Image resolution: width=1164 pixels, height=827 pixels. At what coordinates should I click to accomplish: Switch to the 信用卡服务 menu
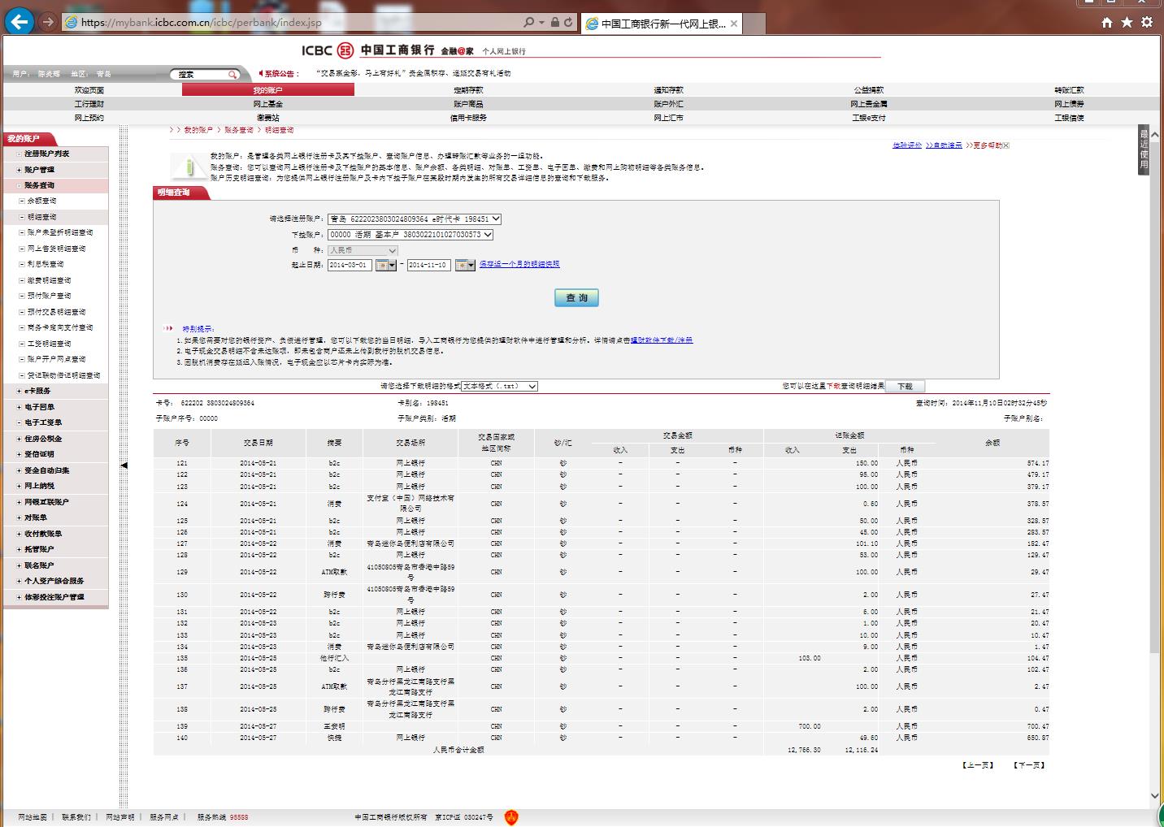click(468, 118)
